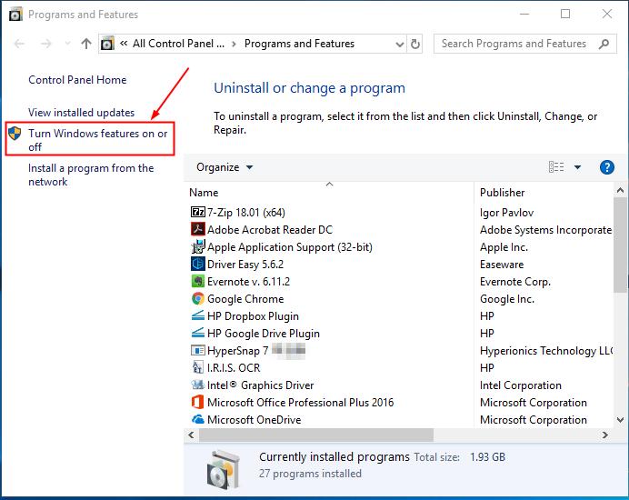
Task: Select Google Chrome program name
Action: [x=245, y=298]
